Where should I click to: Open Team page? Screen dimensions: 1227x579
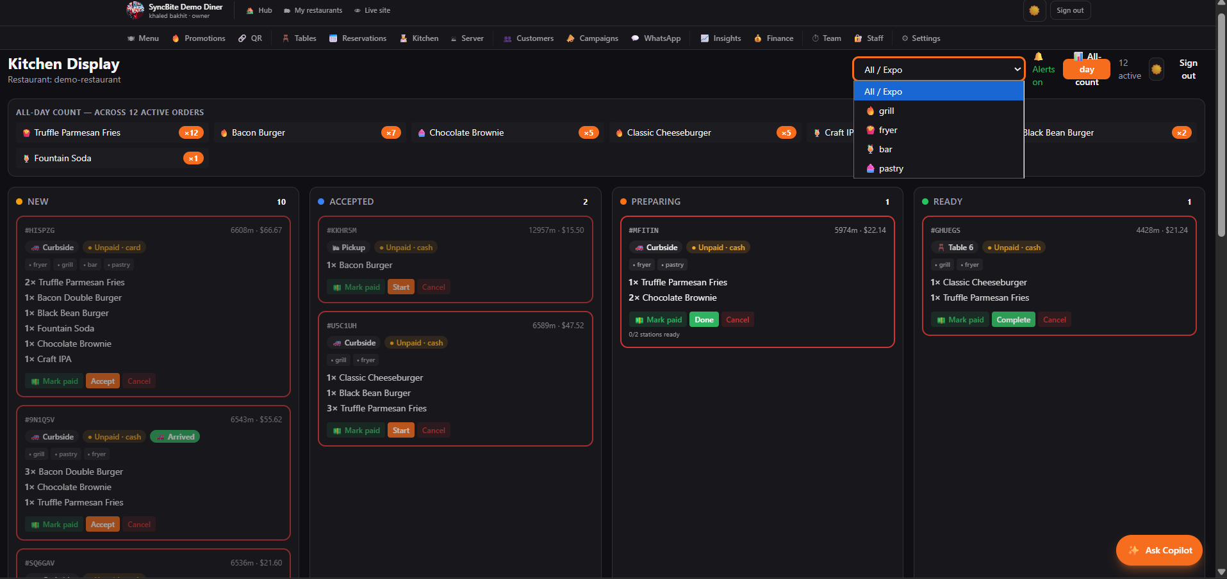click(x=827, y=38)
